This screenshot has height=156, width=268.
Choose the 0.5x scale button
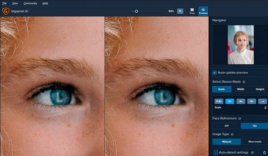pyautogui.click(x=219, y=101)
